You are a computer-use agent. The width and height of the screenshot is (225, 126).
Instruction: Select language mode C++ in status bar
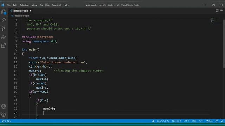[201, 121]
